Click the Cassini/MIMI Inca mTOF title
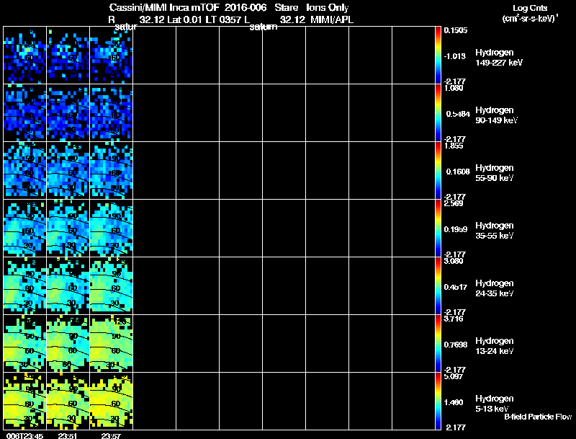 164,8
